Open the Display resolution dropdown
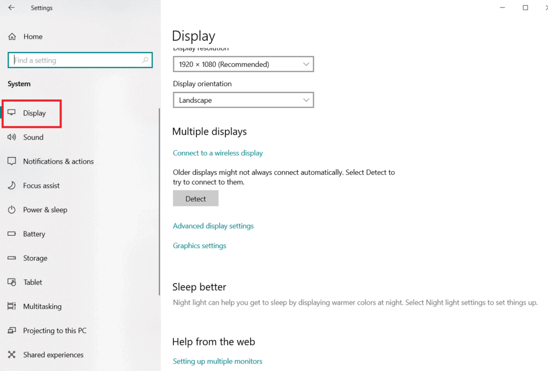Image resolution: width=548 pixels, height=371 pixels. [243, 64]
